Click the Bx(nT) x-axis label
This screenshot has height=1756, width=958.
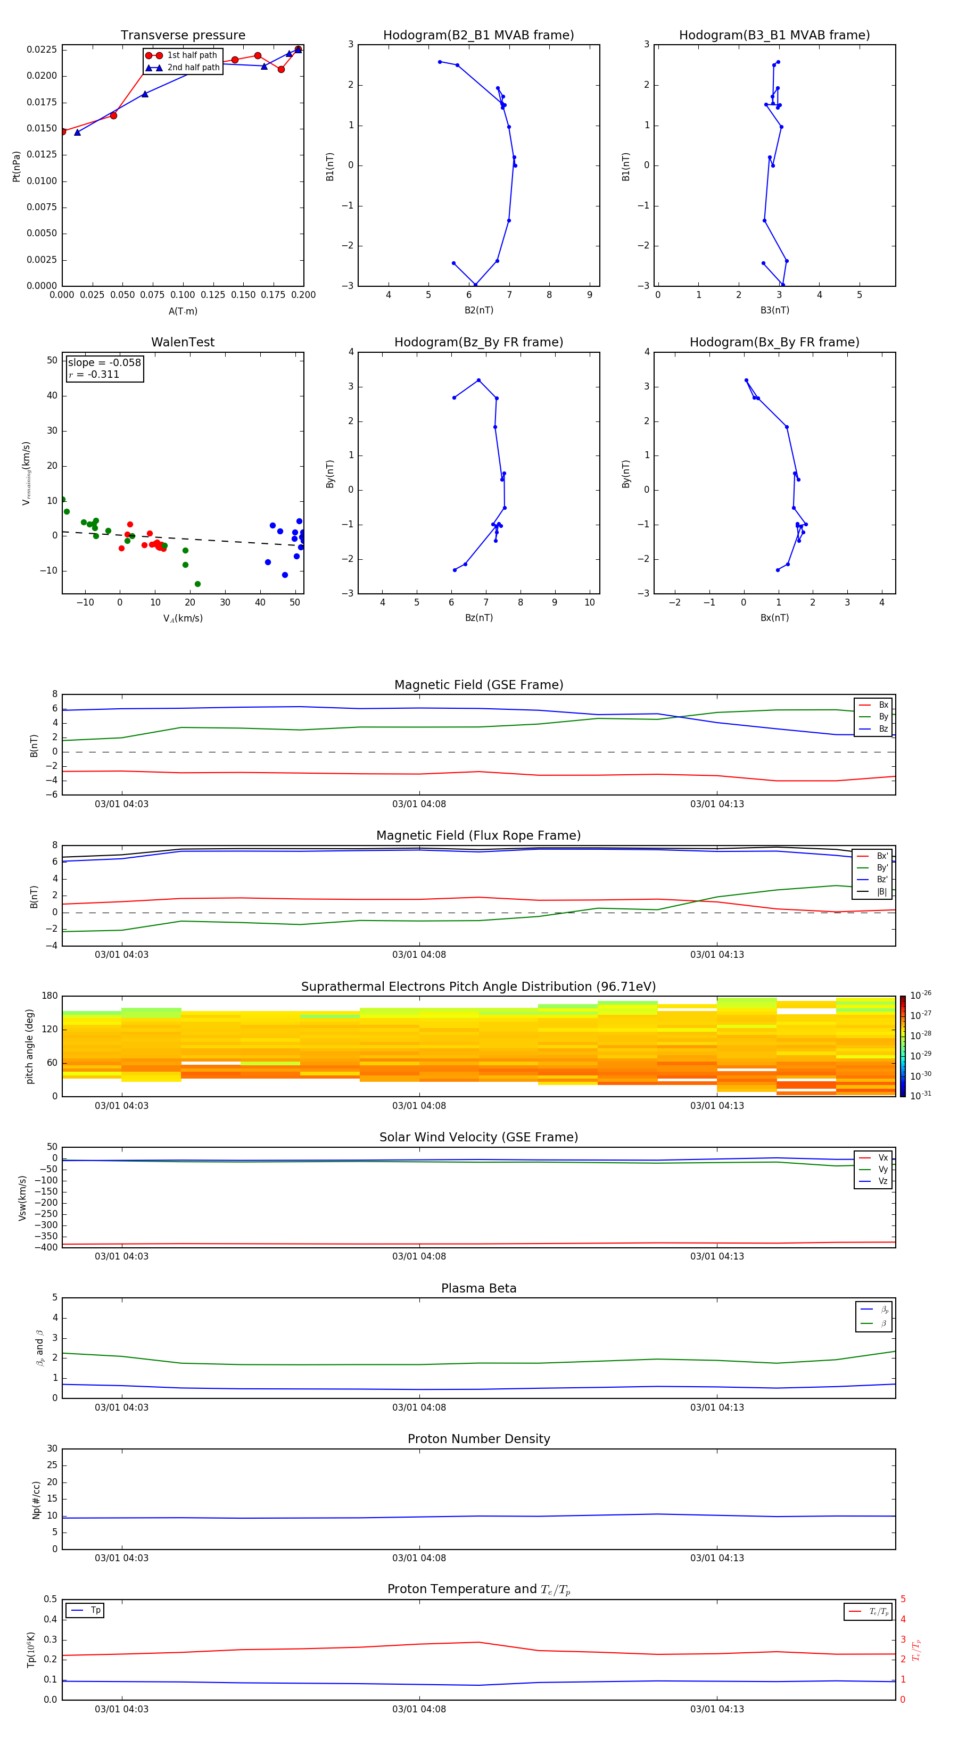[x=774, y=618]
